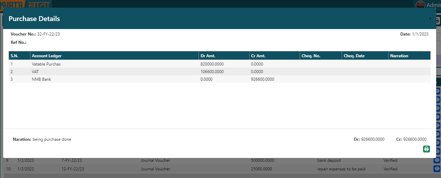Click the Dr Amt. column header
The width and height of the screenshot is (441, 178).
[208, 56]
